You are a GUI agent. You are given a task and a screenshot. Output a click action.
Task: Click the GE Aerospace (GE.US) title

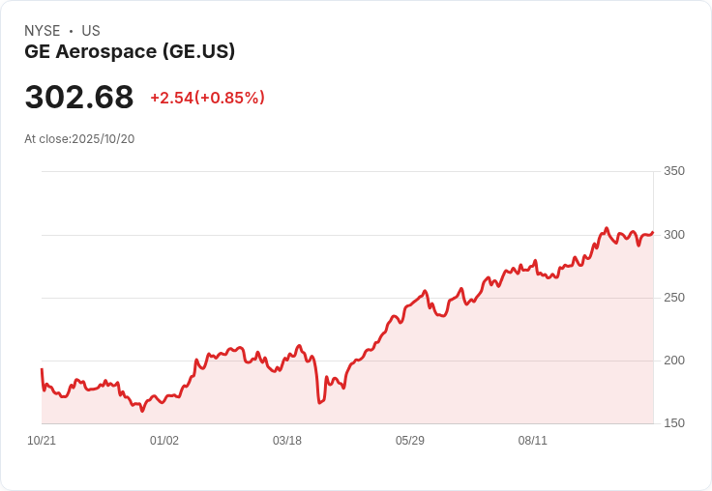pyautogui.click(x=130, y=51)
